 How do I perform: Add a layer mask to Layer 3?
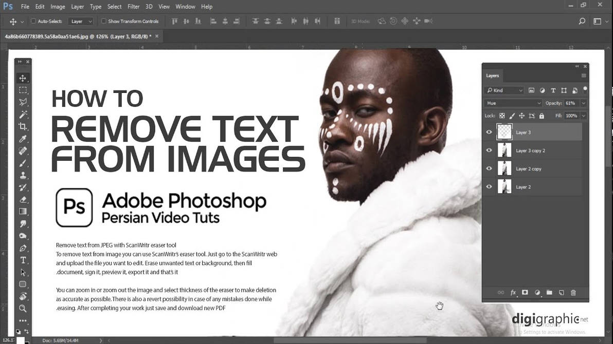coord(525,292)
